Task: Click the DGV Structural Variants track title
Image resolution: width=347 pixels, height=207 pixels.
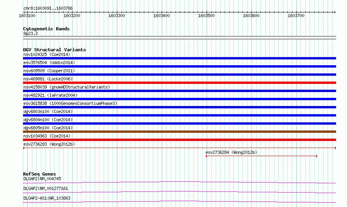Action: click(55, 50)
